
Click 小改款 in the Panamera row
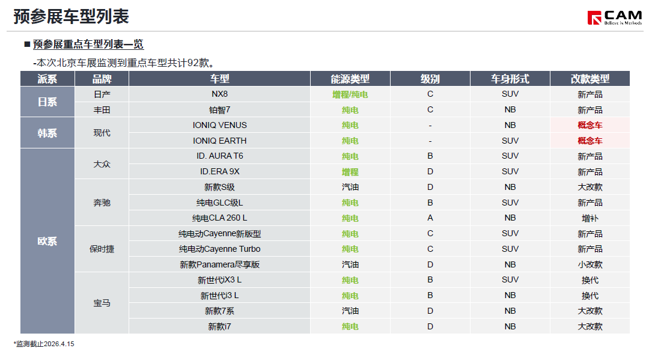590,264
